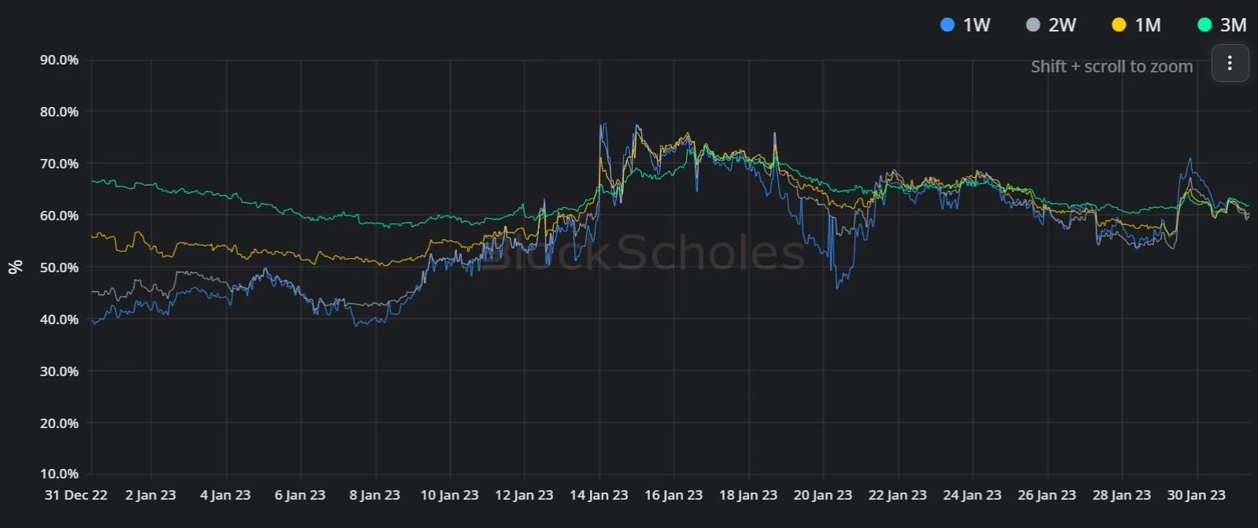Click the 18 Jan 23 date label
Image resolution: width=1258 pixels, height=528 pixels.
point(748,495)
